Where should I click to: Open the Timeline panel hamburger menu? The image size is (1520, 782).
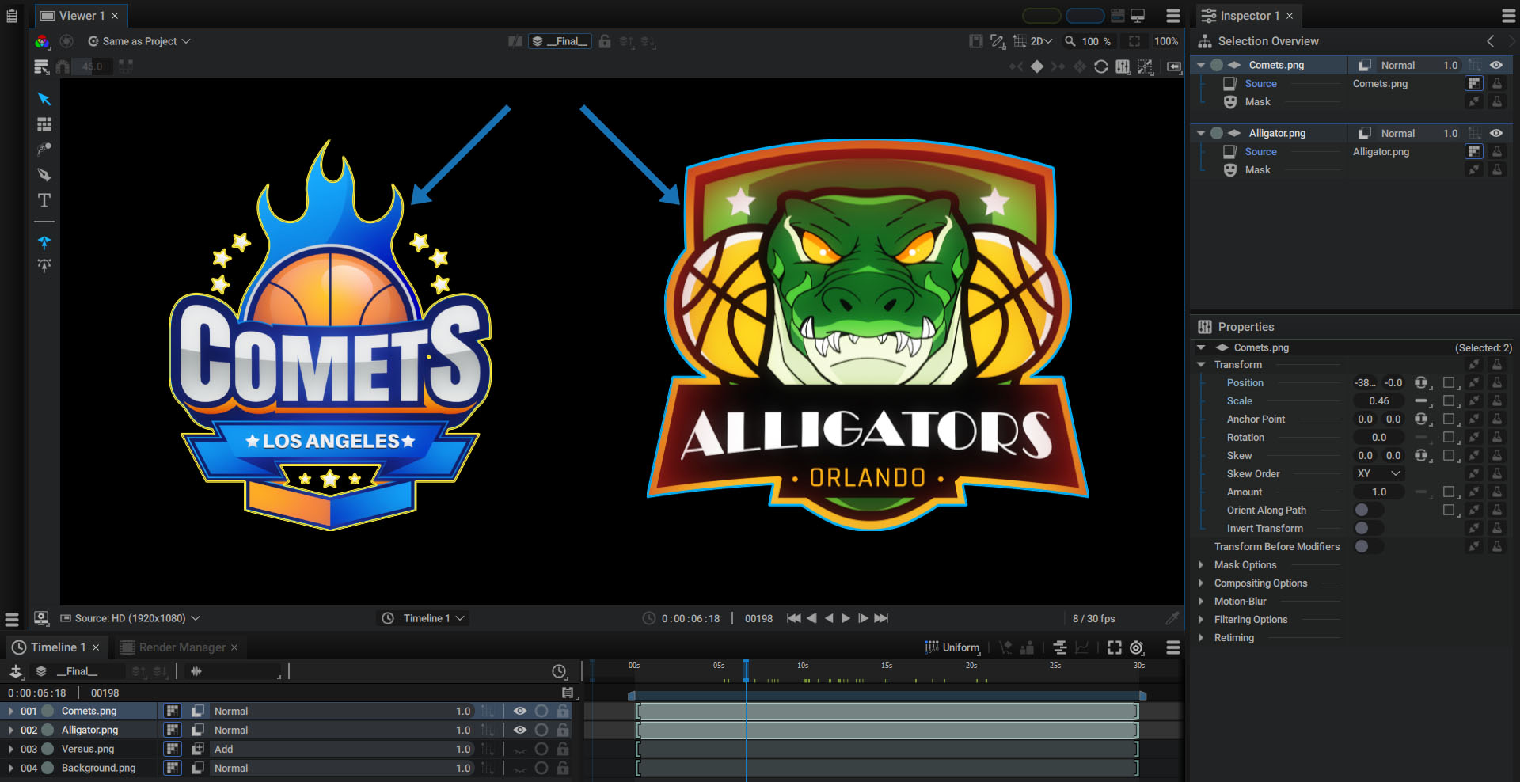pos(1173,647)
